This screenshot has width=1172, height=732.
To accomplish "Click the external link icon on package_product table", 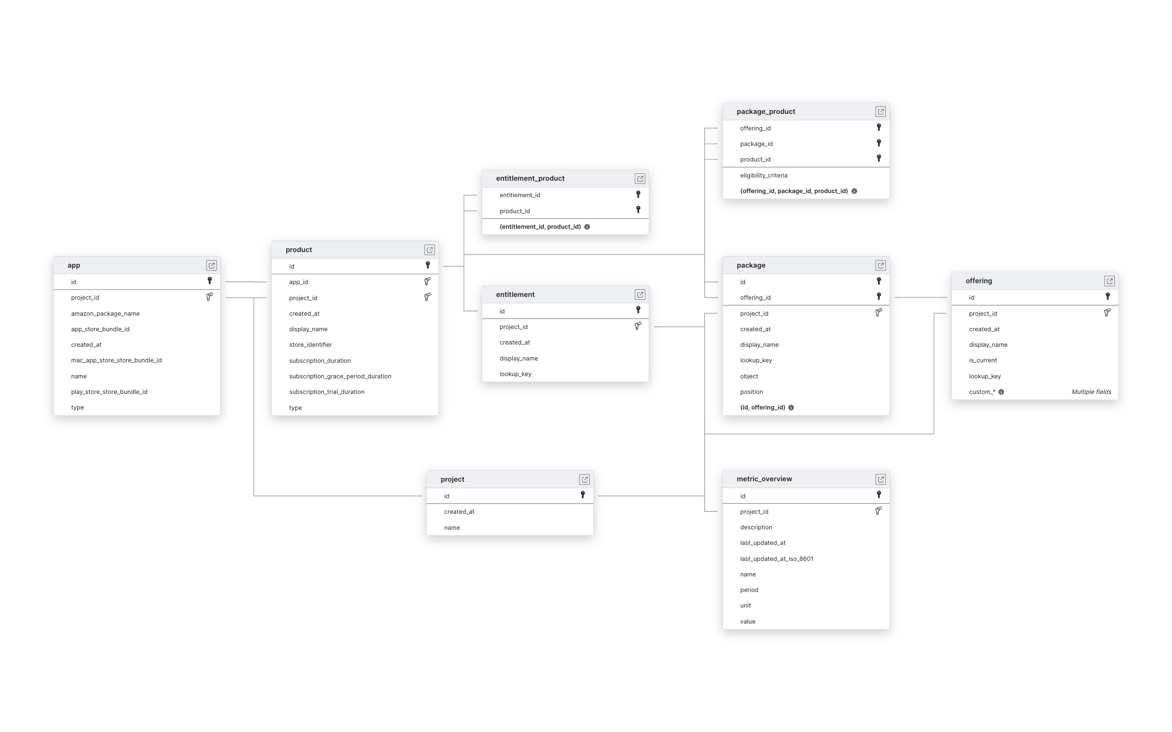I will [880, 111].
